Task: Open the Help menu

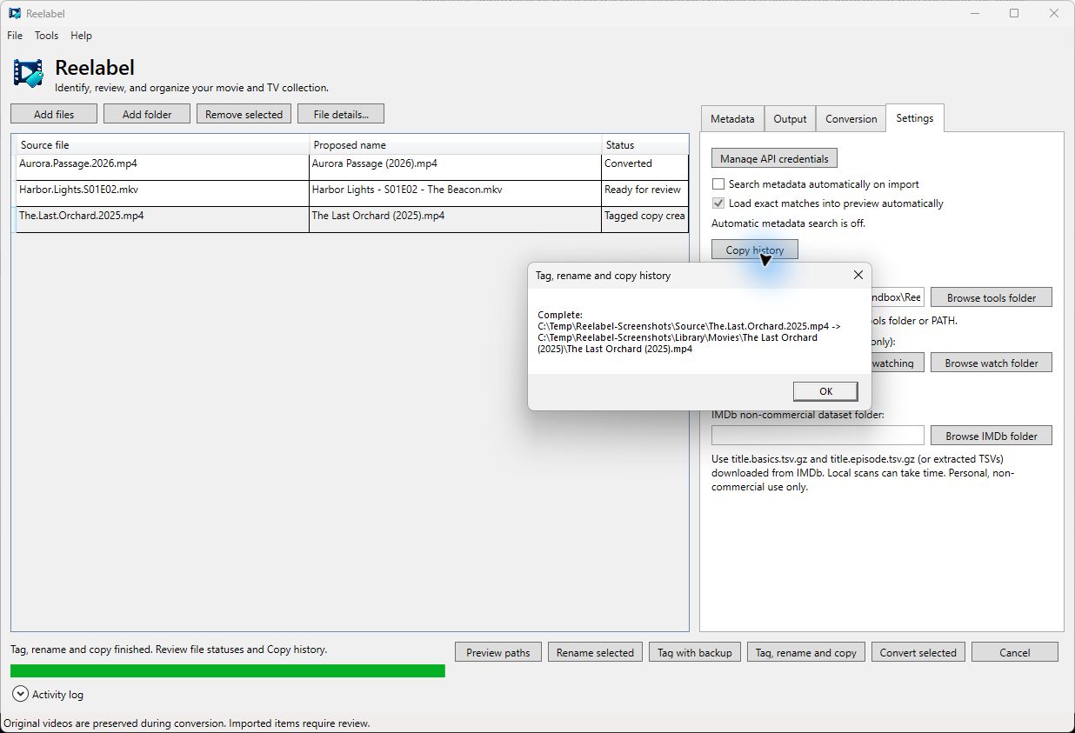Action: tap(81, 36)
